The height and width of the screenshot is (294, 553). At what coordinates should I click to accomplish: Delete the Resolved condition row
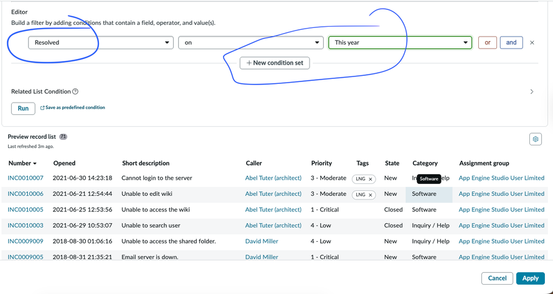pyautogui.click(x=532, y=43)
